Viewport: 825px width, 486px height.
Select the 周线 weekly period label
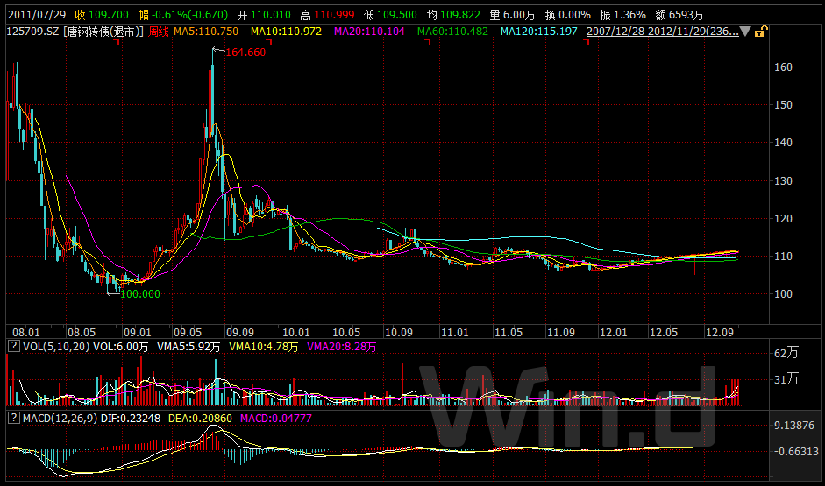tap(158, 32)
